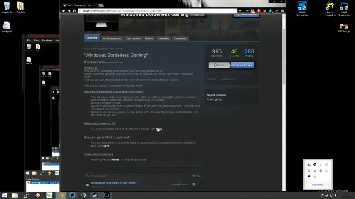
Task: Click the volume speaker tray icon
Action: (x=336, y=195)
